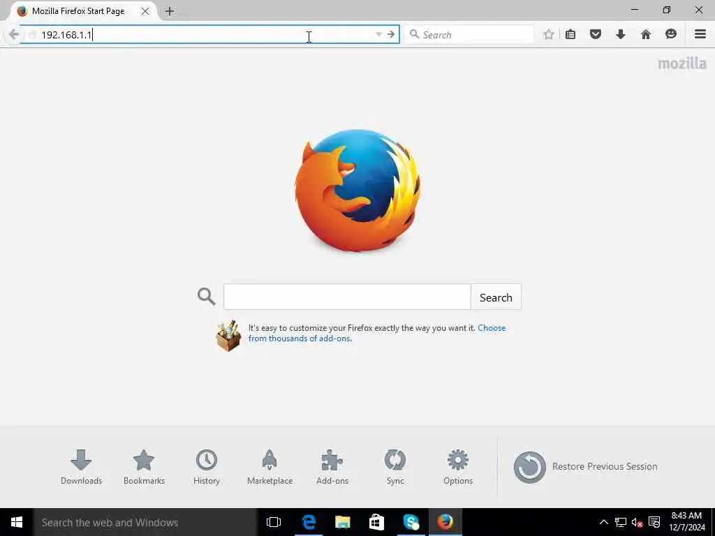
Task: Show hidden system tray icons
Action: [604, 522]
